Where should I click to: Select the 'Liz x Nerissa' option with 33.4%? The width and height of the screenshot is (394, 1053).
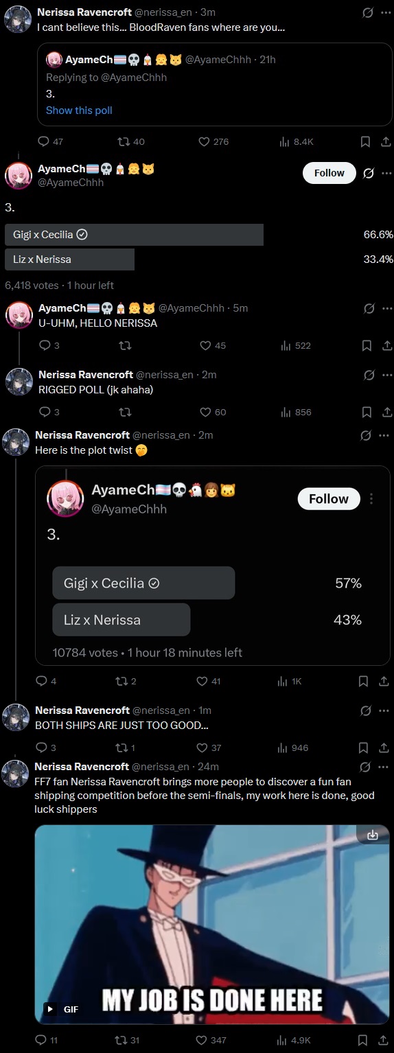[69, 259]
